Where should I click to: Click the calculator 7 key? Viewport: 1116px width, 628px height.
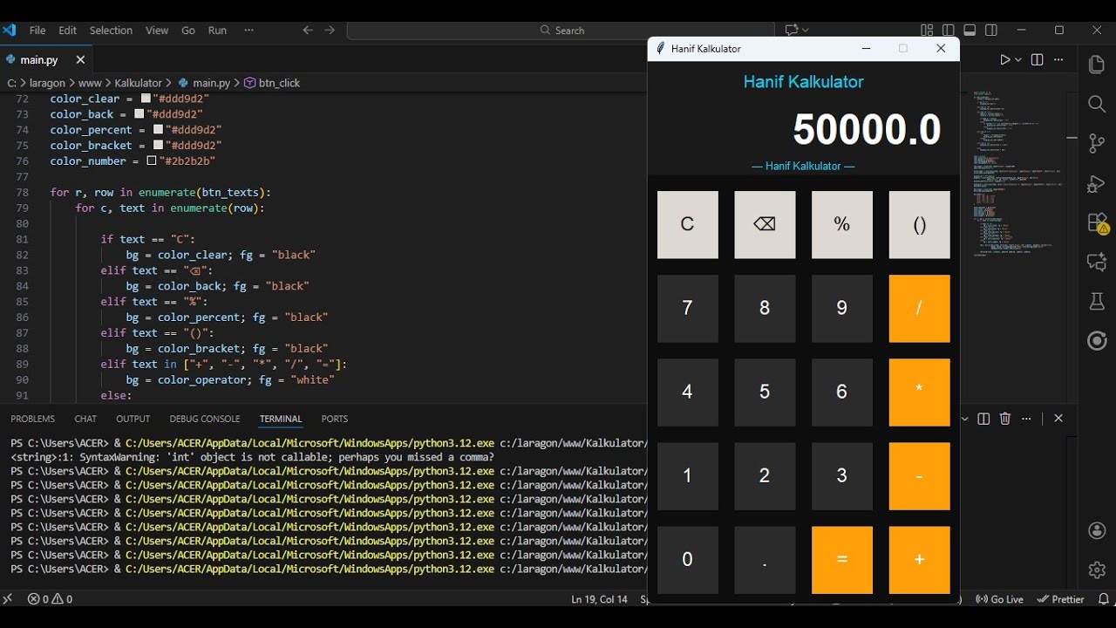[688, 308]
